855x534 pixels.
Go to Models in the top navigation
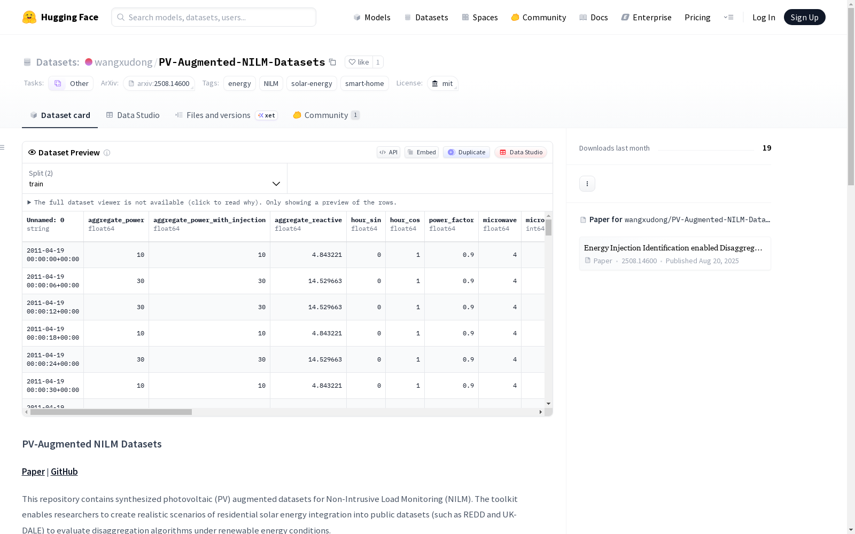pos(372,17)
